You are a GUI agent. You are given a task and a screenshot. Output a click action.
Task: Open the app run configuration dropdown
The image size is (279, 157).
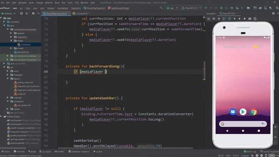(x=172, y=8)
